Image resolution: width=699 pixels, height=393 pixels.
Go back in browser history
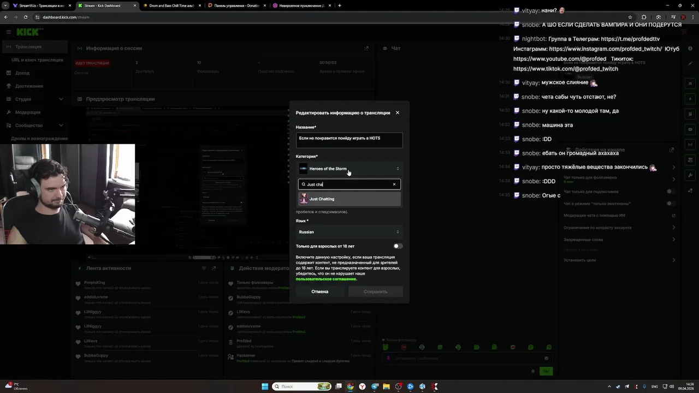(x=6, y=17)
